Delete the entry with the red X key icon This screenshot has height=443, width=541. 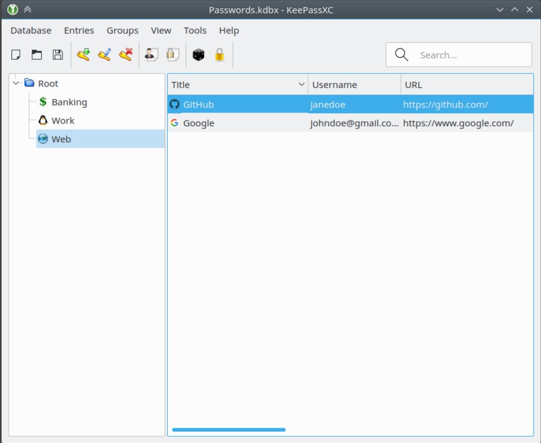(126, 55)
